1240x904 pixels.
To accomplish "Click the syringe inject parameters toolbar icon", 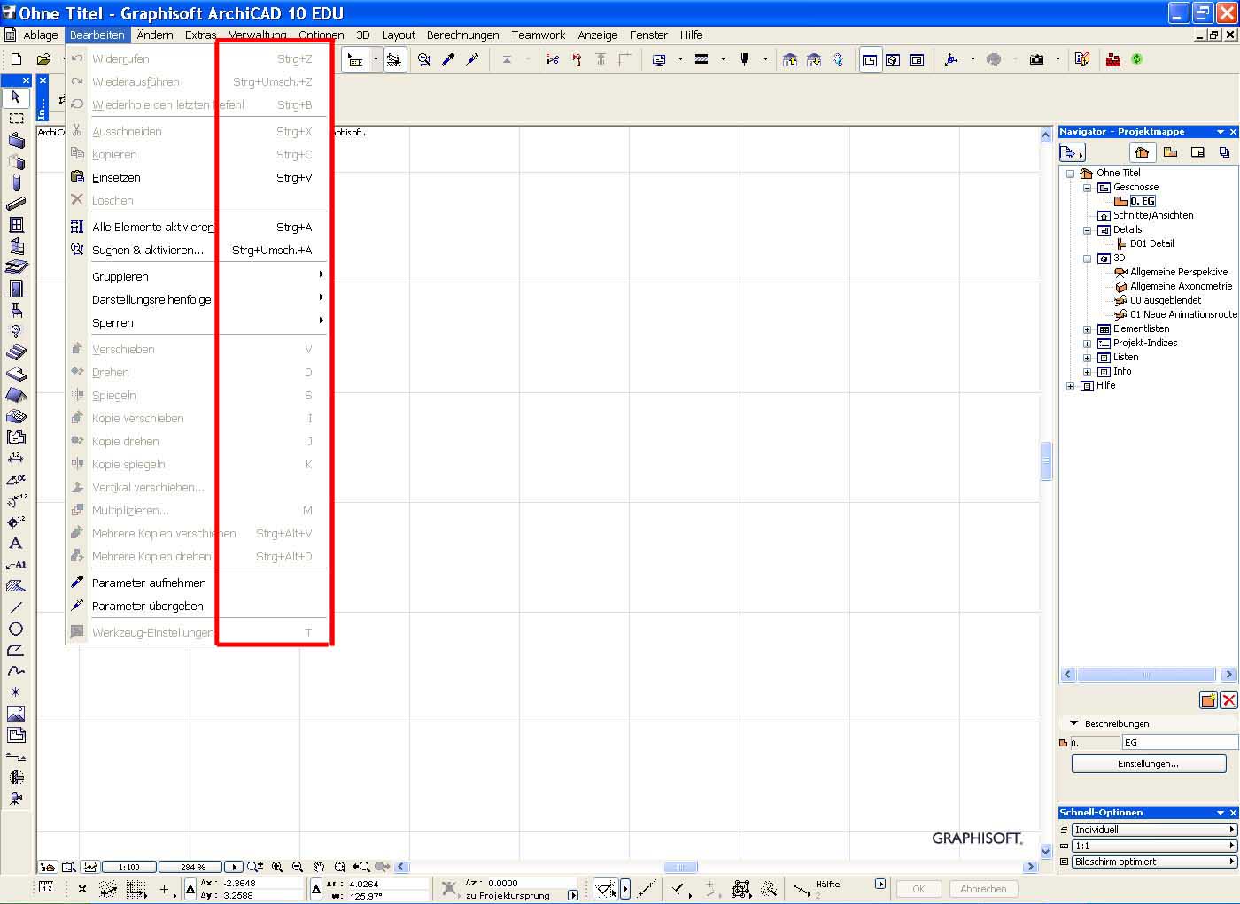I will [x=473, y=59].
